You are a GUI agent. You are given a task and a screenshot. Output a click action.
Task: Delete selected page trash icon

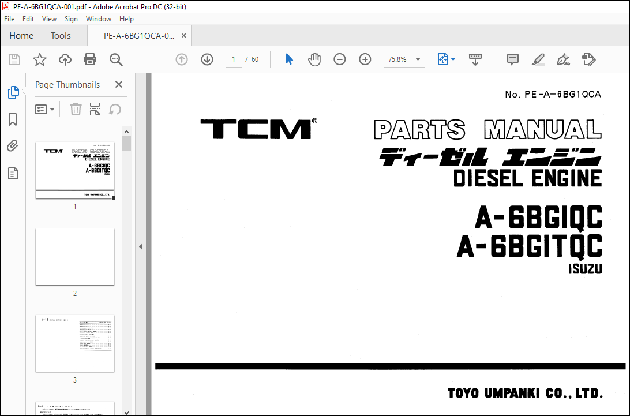pos(76,109)
